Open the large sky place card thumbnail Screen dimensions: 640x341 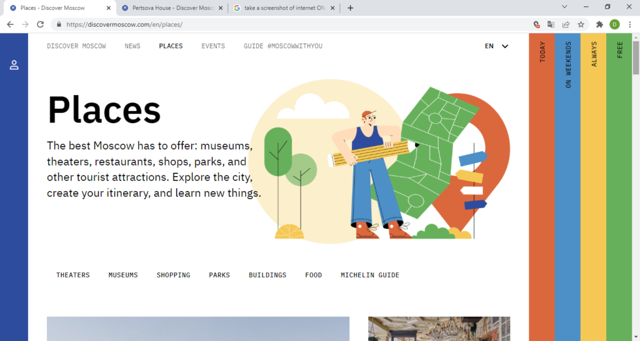(x=198, y=329)
